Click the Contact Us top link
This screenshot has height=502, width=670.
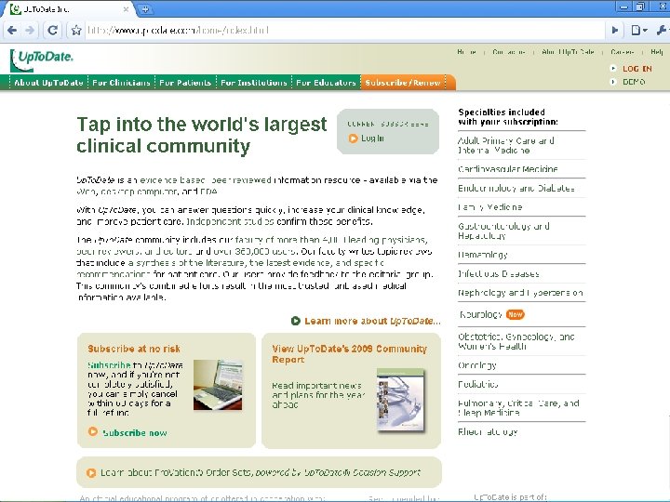pos(508,52)
